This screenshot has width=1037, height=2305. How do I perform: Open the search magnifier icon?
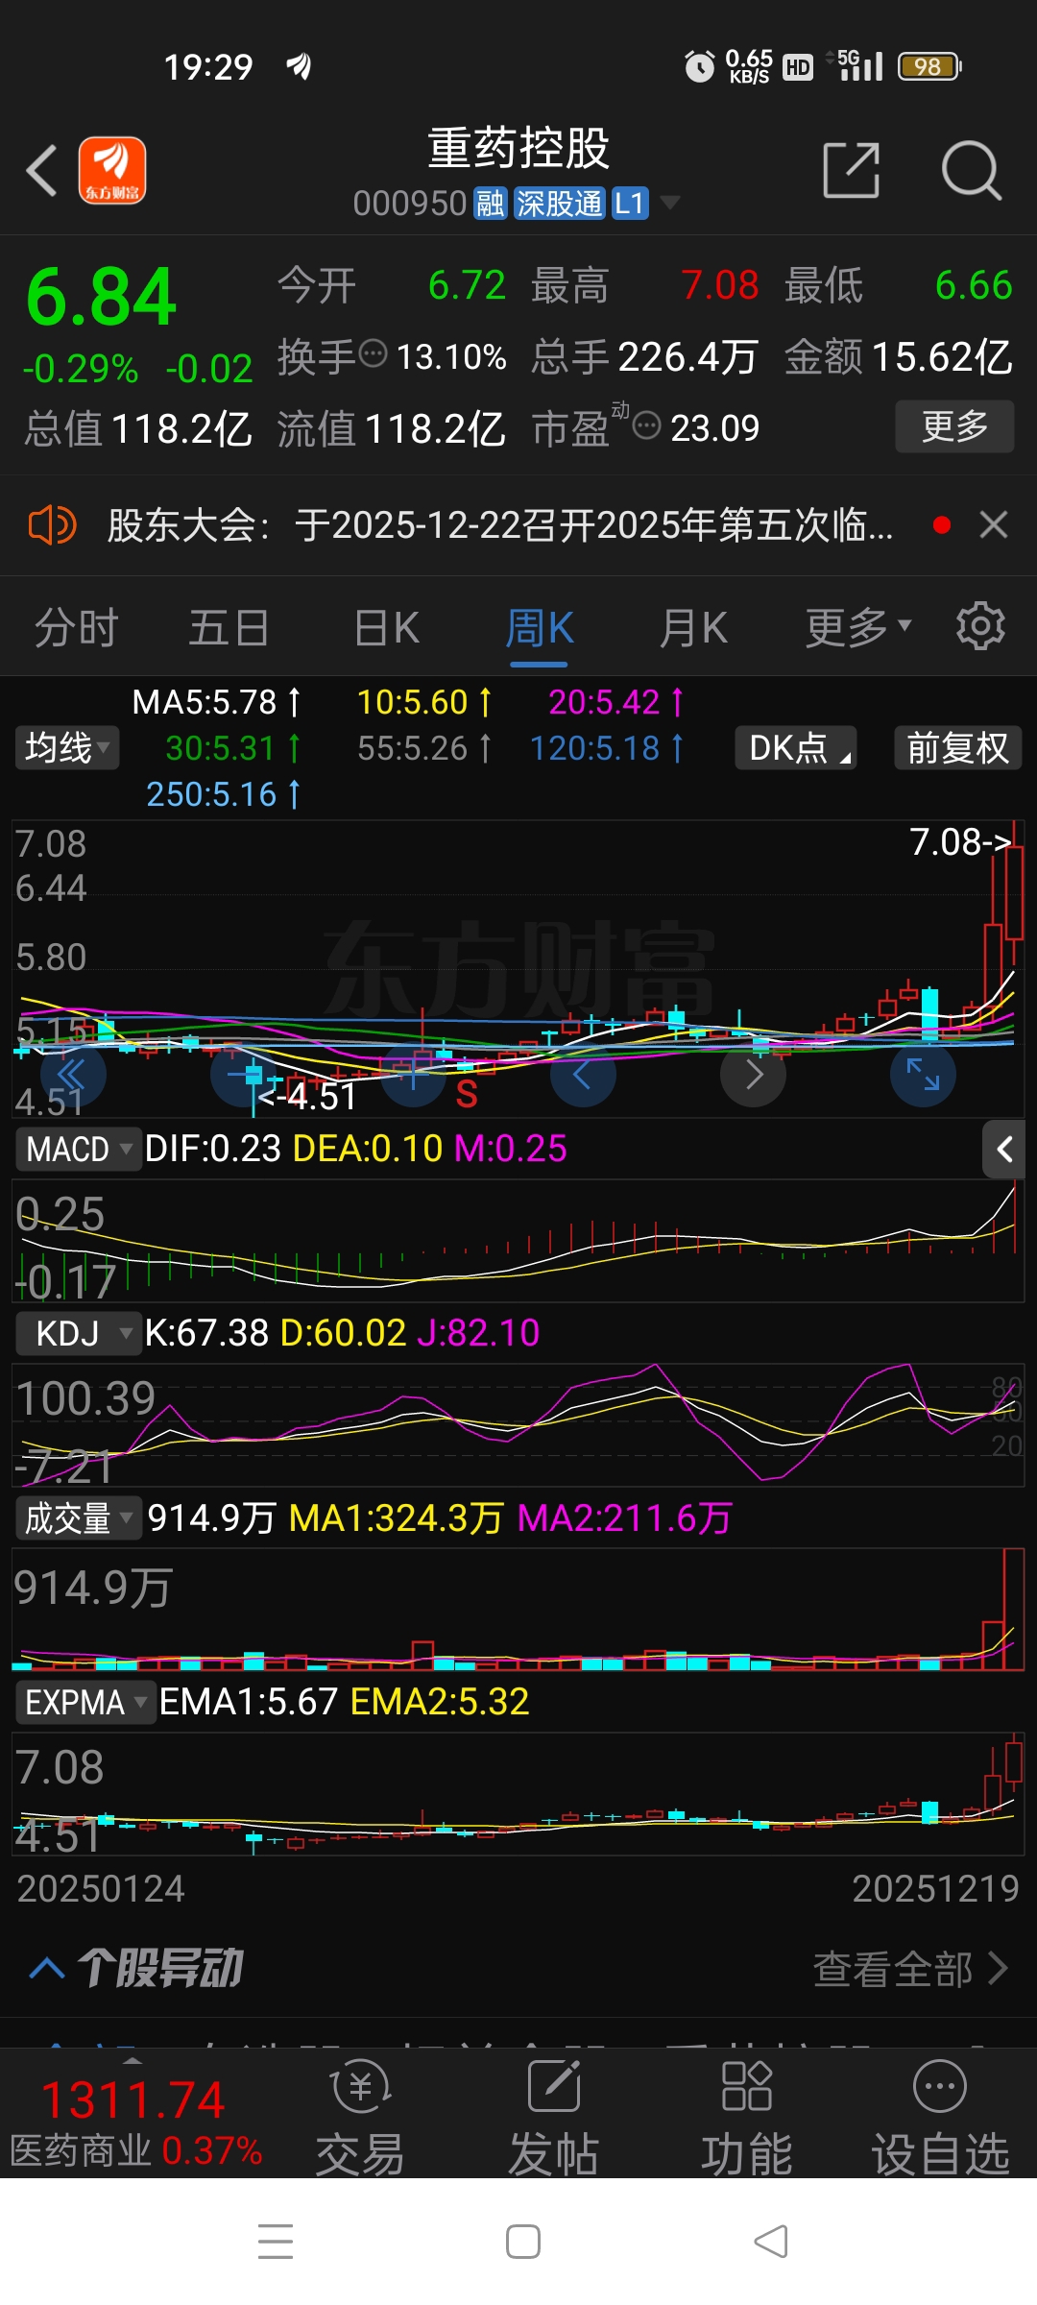[x=972, y=171]
